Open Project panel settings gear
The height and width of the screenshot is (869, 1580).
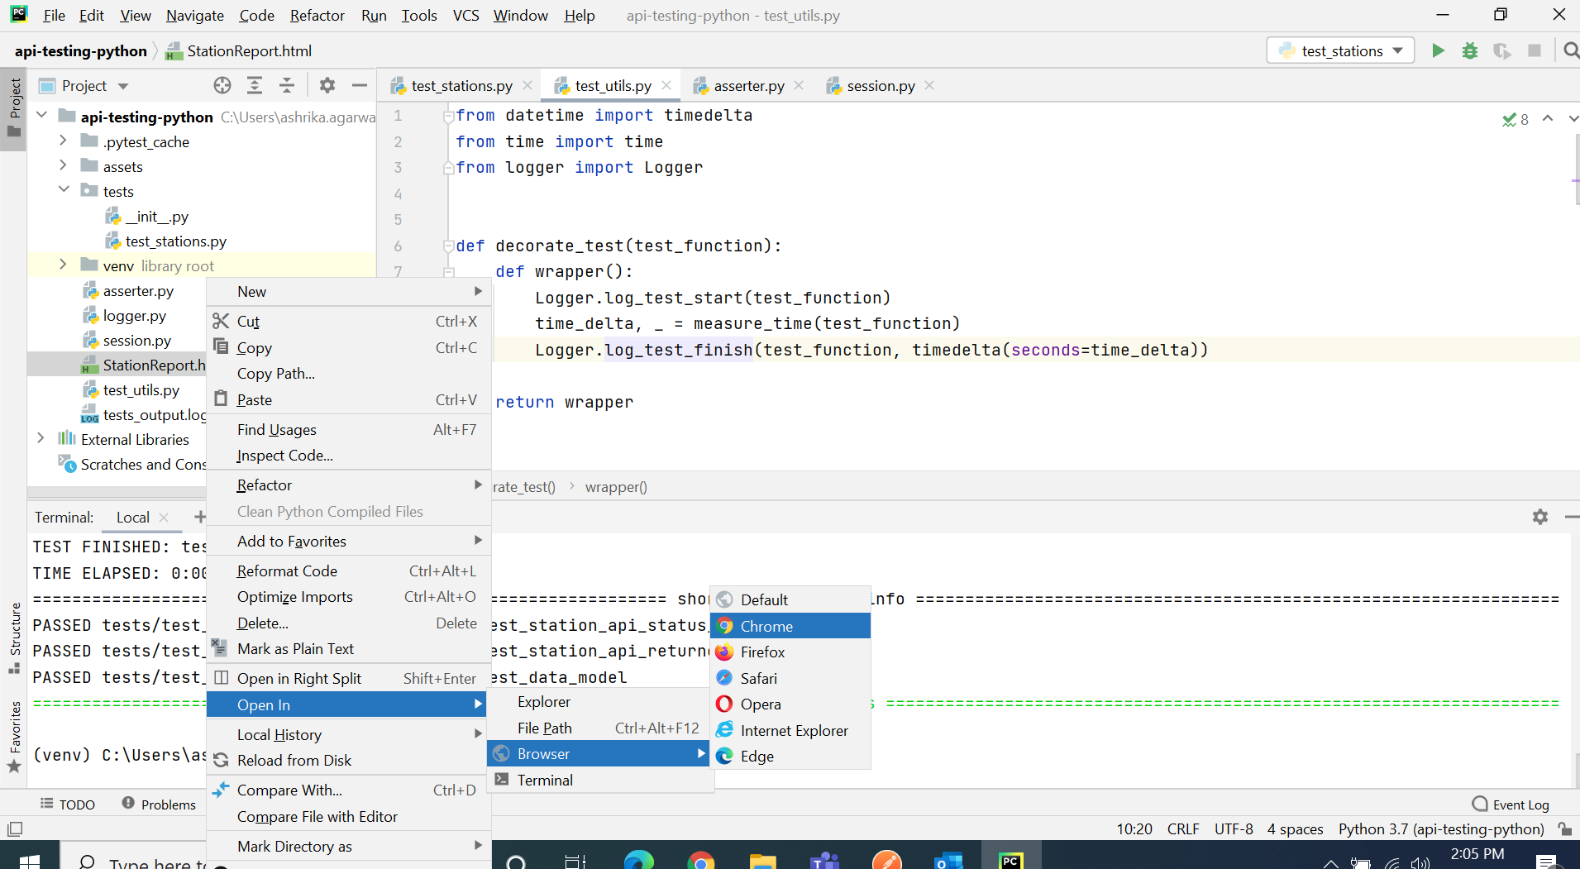coord(327,85)
